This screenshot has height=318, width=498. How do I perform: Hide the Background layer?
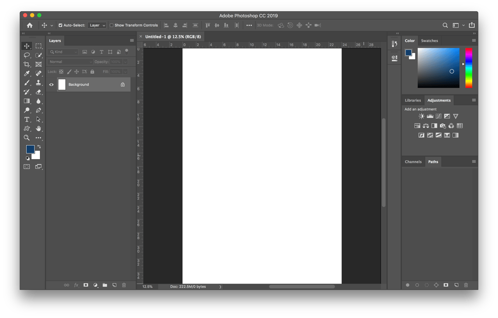(51, 84)
